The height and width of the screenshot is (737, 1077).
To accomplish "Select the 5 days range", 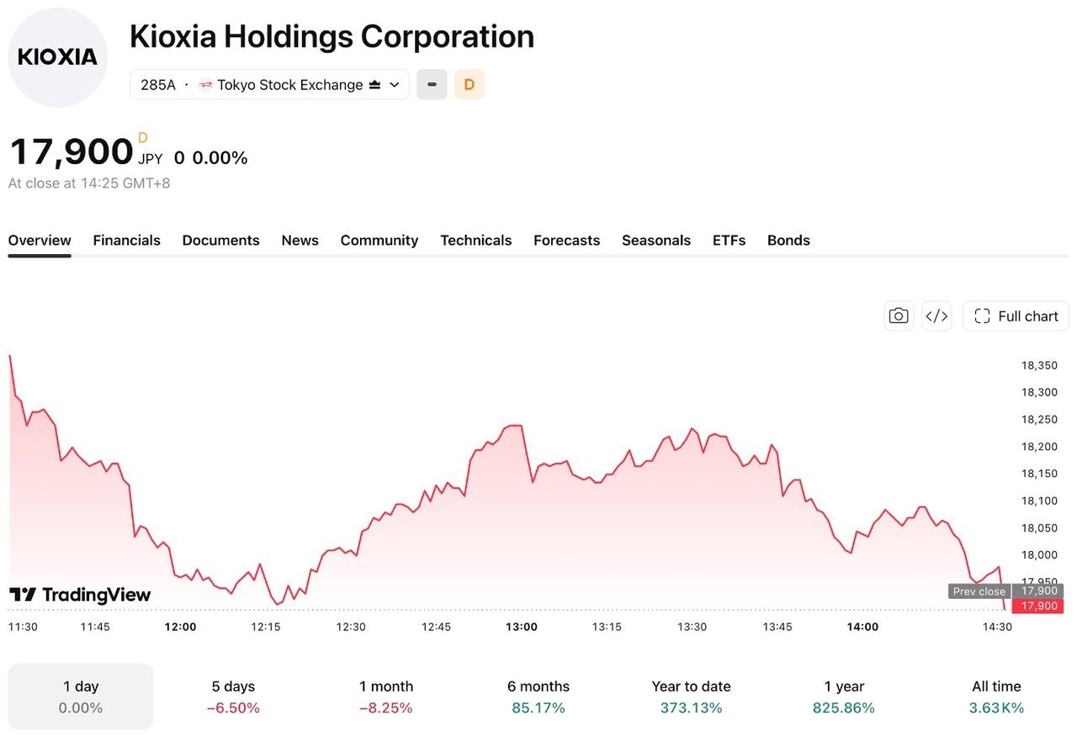I will coord(233,697).
